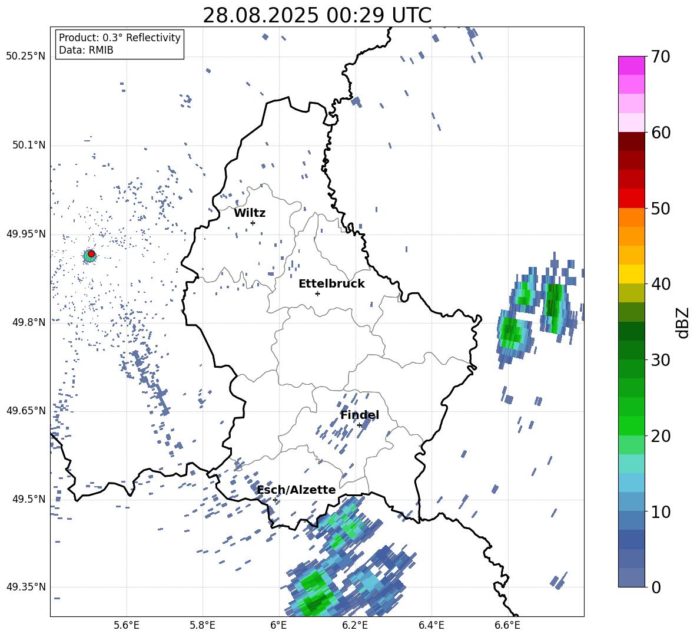The height and width of the screenshot is (637, 697).
Task: Click the Findel city label
Action: click(x=360, y=415)
